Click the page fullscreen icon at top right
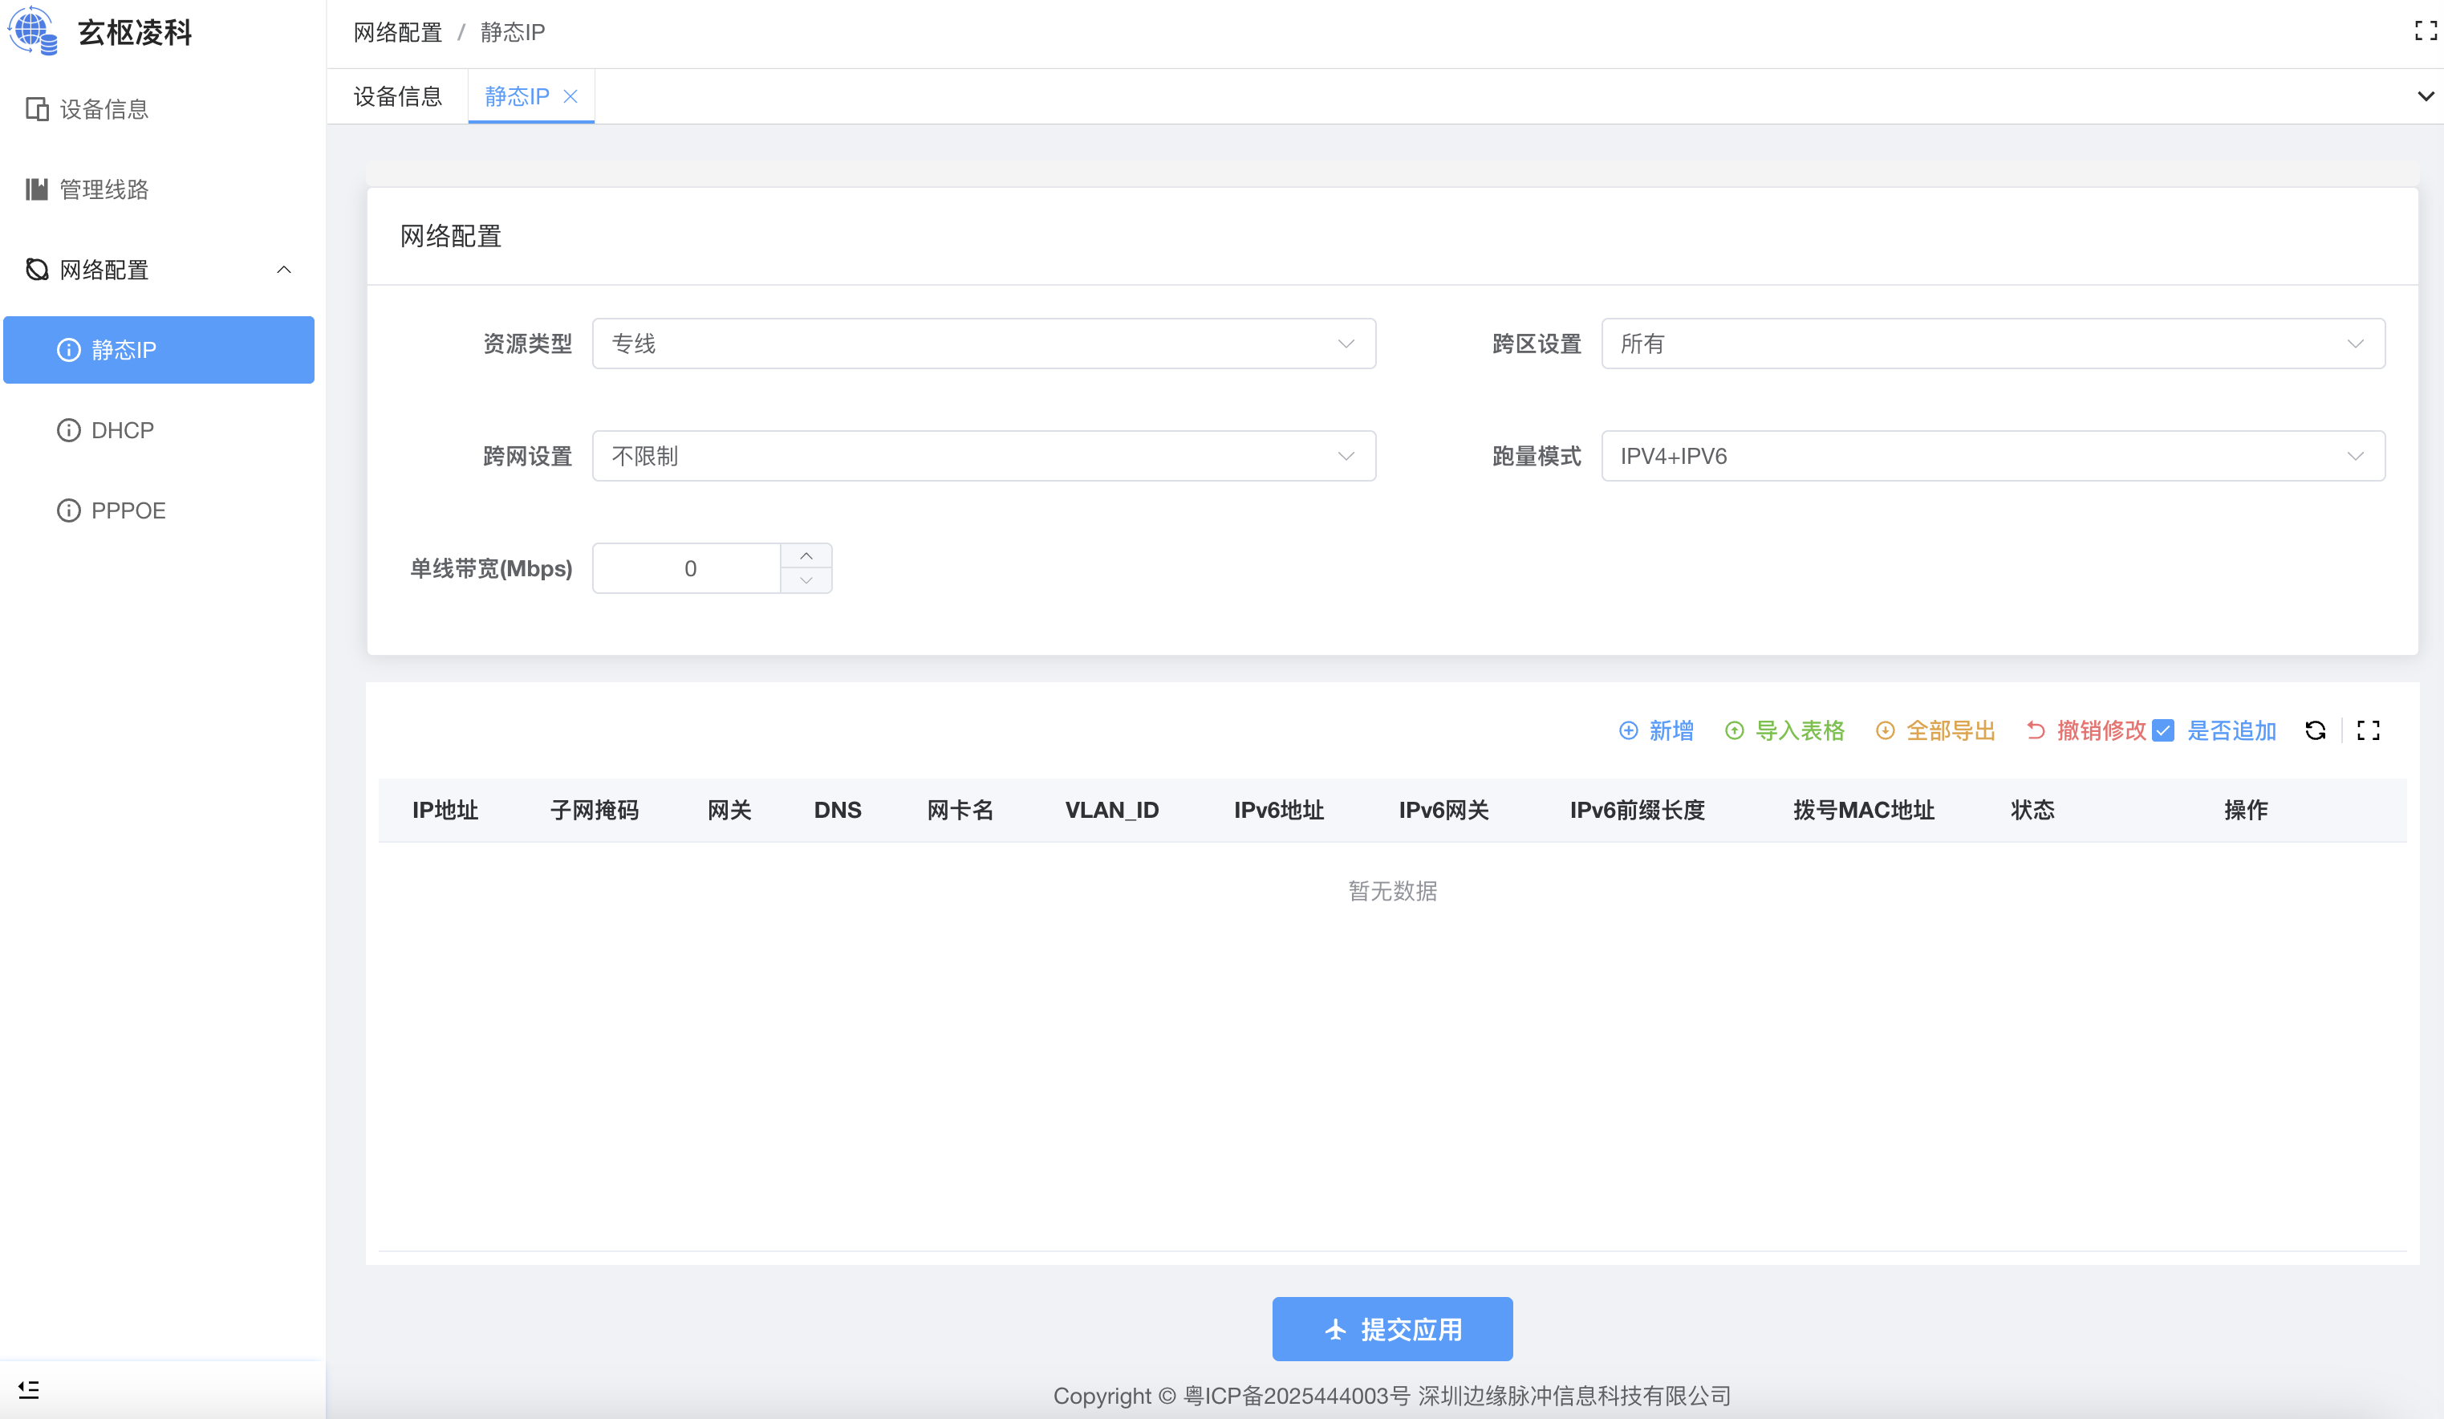Image resolution: width=2444 pixels, height=1419 pixels. click(x=2425, y=31)
